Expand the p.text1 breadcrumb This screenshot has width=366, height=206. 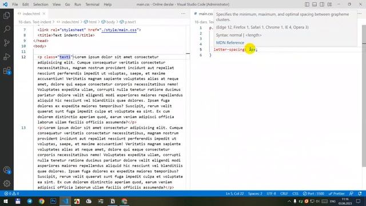[128, 22]
